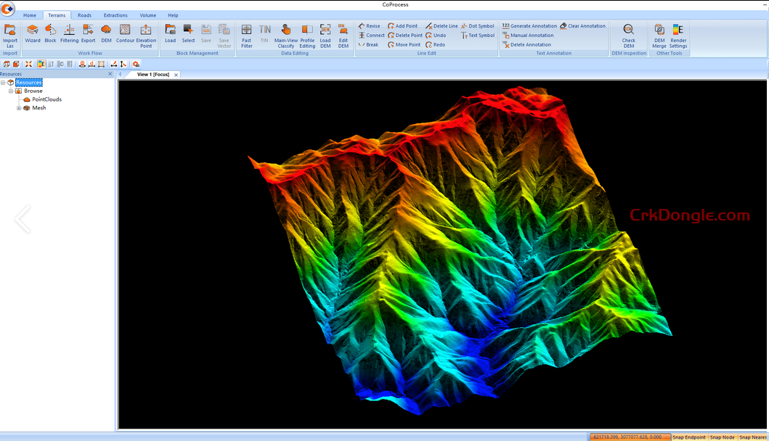Collapse the Browse node

tap(11, 91)
